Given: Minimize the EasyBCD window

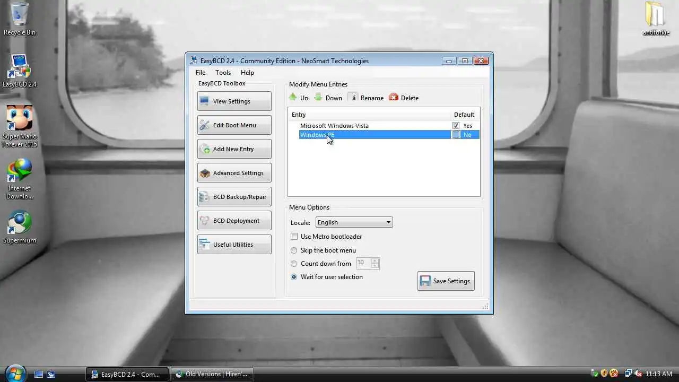Looking at the screenshot, I should click(449, 60).
